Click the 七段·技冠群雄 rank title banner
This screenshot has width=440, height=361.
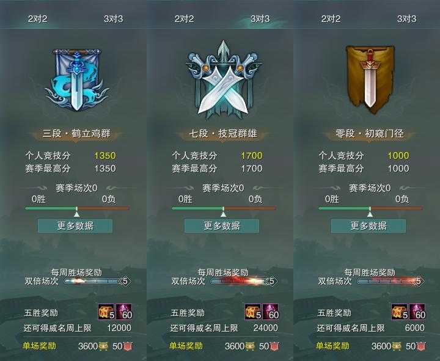(224, 134)
